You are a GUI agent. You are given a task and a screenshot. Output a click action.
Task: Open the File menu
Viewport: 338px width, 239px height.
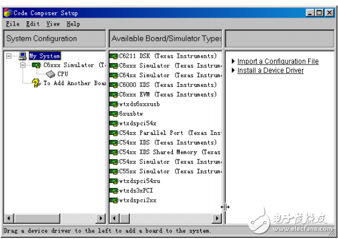coord(13,24)
